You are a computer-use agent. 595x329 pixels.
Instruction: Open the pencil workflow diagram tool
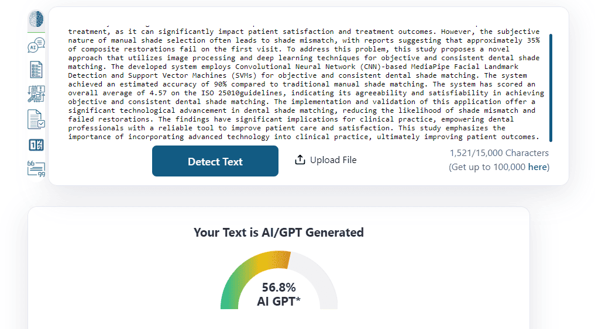pos(36,94)
